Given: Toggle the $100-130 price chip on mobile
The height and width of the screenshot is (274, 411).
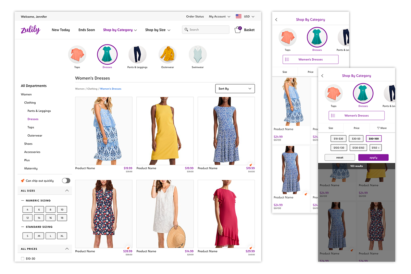Looking at the screenshot, I should coord(339,148).
